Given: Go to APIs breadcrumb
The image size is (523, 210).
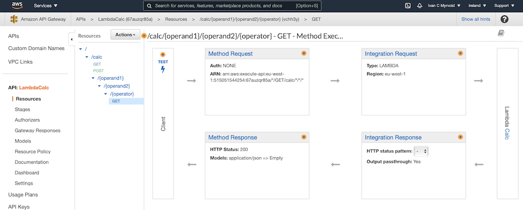Looking at the screenshot, I should coord(81,19).
